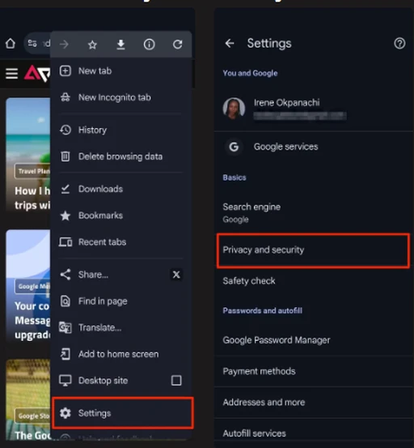Open Payment methods setting
This screenshot has height=448, width=414.
click(314, 371)
